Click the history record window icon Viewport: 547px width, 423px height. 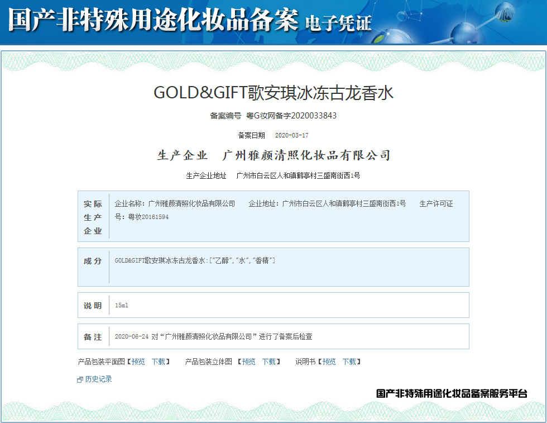tap(80, 379)
